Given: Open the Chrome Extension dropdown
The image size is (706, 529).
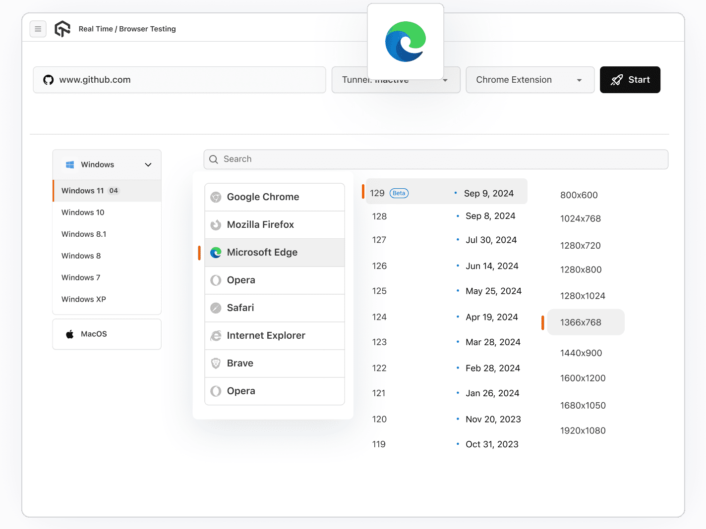Looking at the screenshot, I should (529, 80).
